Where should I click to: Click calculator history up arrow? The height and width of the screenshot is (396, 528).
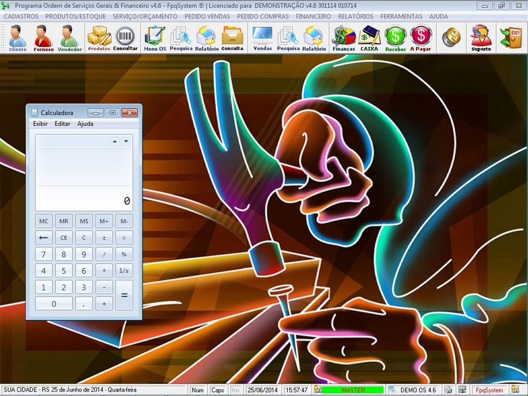pyautogui.click(x=115, y=141)
